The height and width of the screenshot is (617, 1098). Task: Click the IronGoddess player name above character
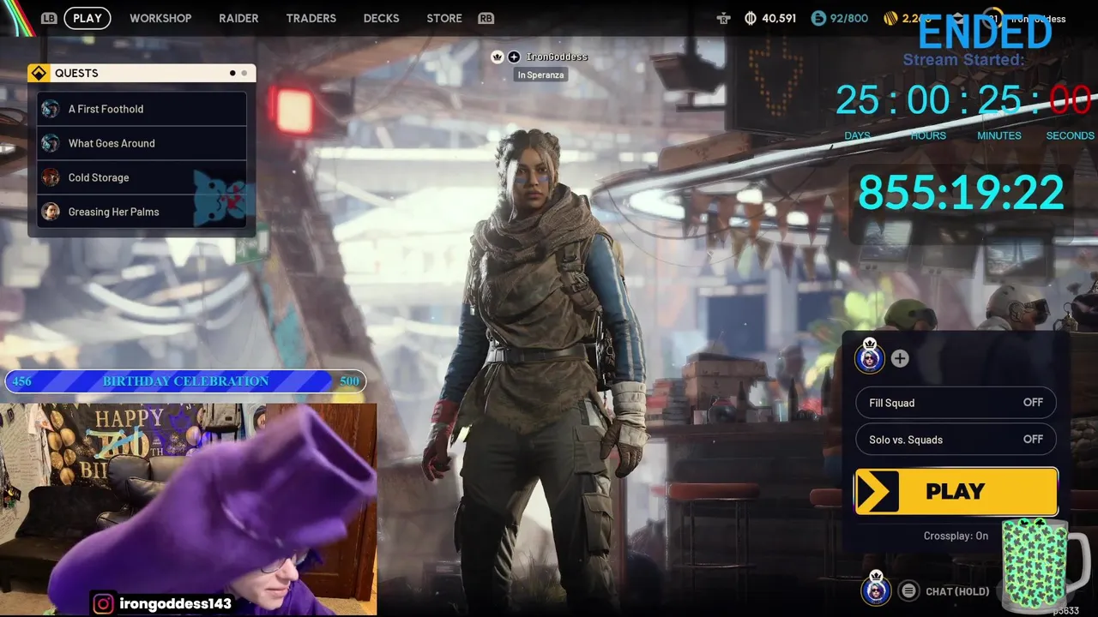[x=557, y=57]
